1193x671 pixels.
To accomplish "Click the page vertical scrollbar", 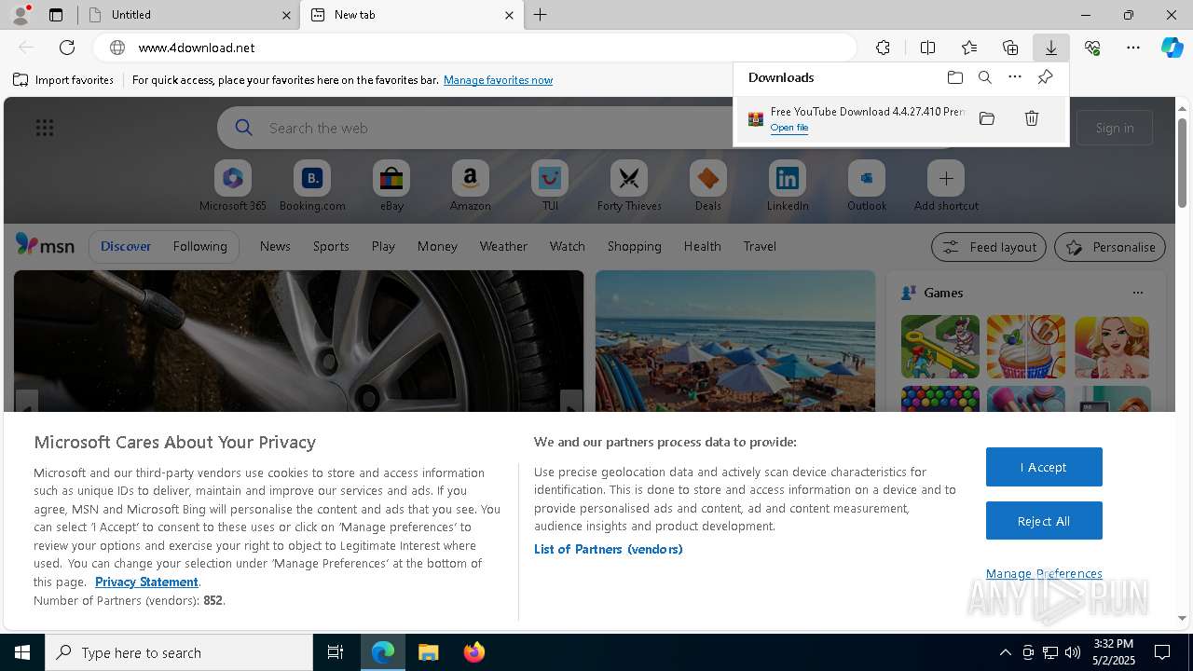I will click(1182, 163).
